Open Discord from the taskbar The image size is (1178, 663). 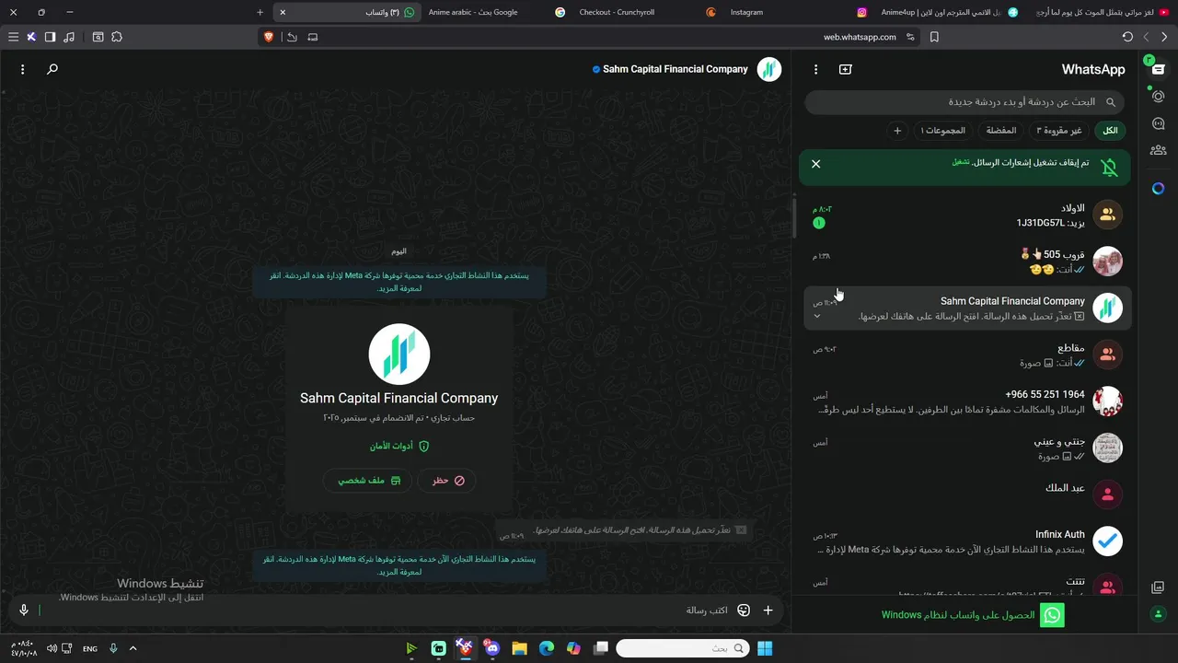[x=492, y=648]
